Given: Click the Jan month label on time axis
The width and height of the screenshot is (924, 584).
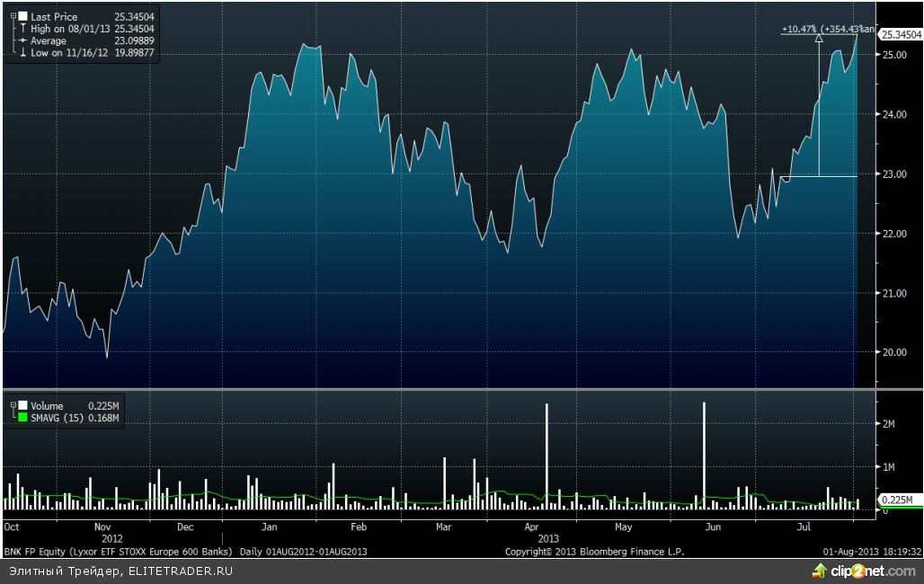Looking at the screenshot, I should [271, 527].
